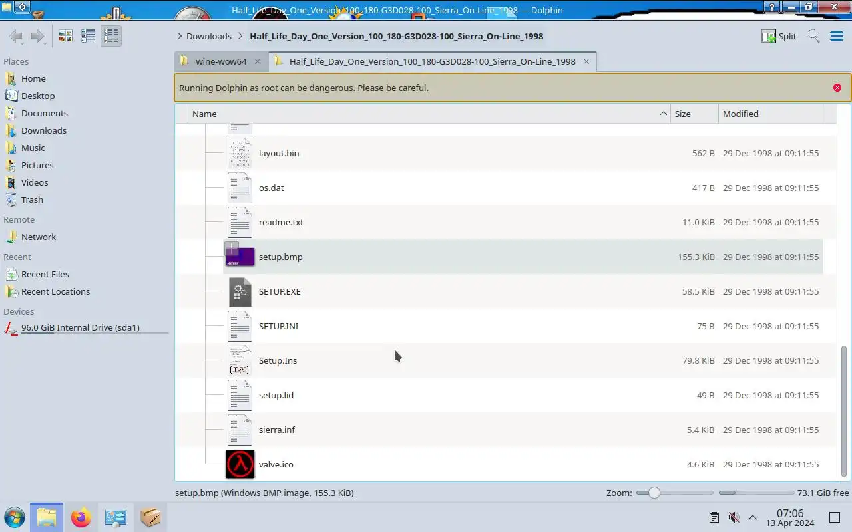Select the SETUP.EXE gear icon
Viewport: 852px width, 532px height.
point(240,291)
